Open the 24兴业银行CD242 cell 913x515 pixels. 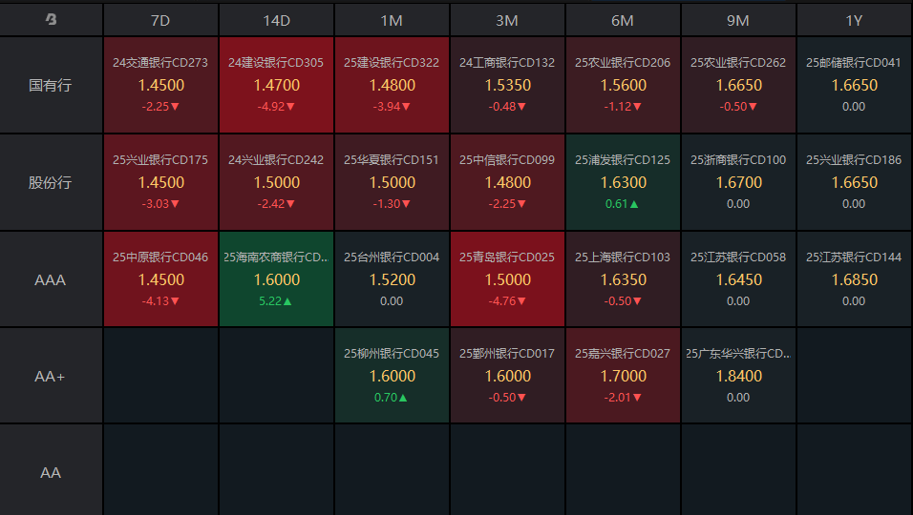click(x=277, y=182)
